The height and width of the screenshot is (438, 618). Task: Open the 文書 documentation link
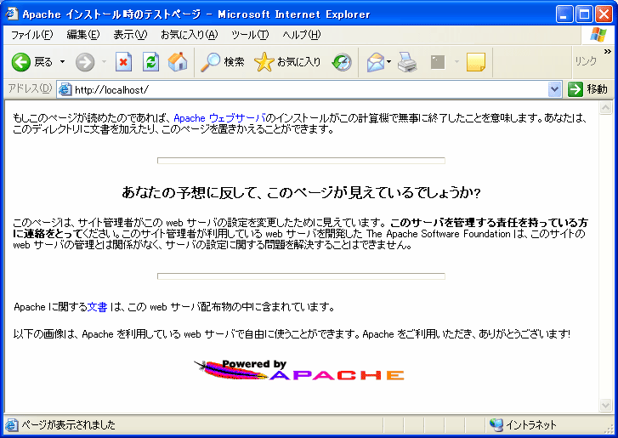point(97,307)
